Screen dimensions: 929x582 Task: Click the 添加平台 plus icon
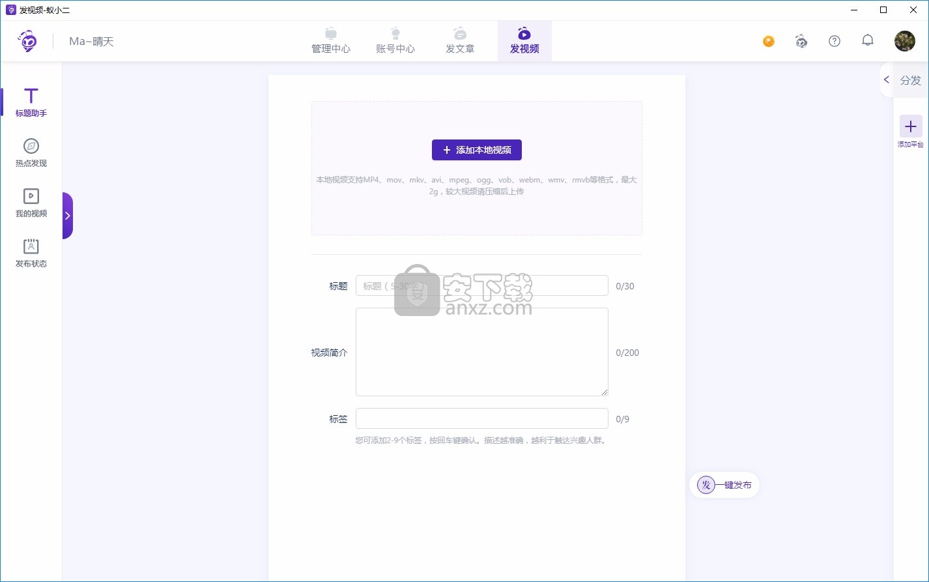pos(911,127)
